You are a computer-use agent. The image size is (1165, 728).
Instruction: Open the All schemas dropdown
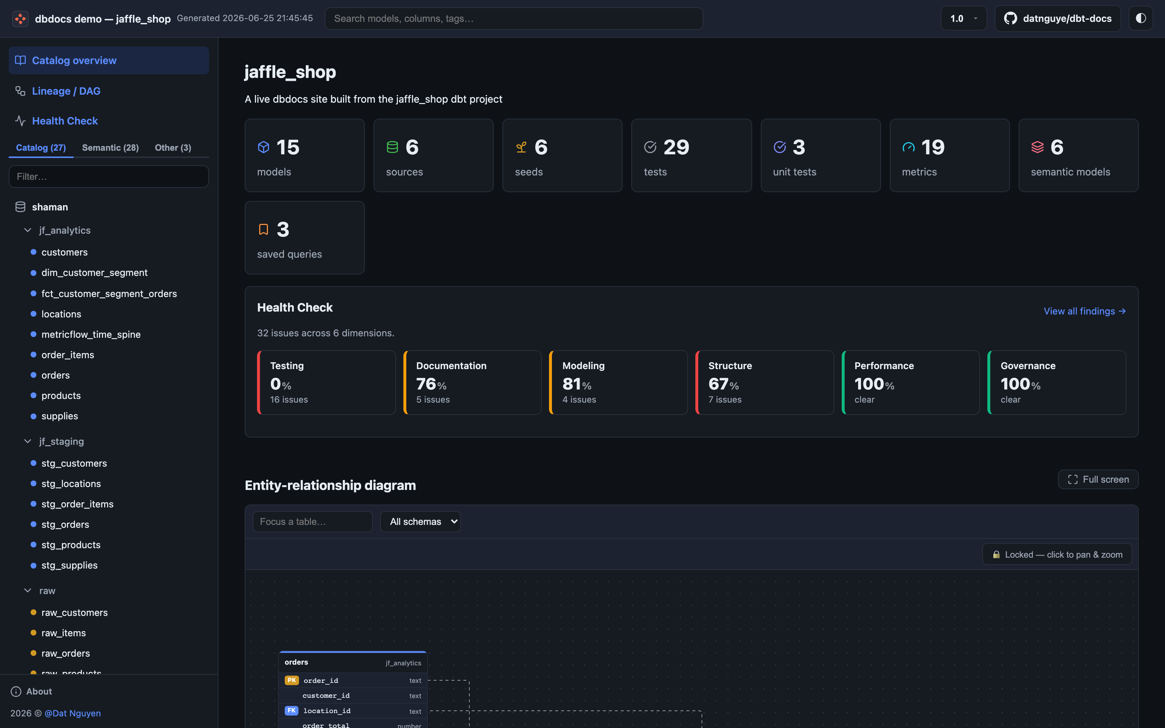click(420, 522)
